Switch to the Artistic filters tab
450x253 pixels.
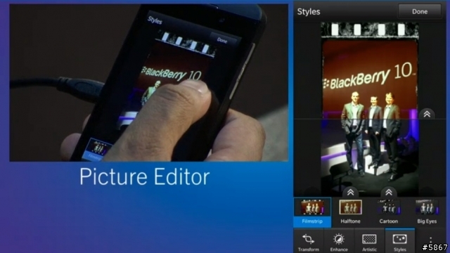[369, 241]
